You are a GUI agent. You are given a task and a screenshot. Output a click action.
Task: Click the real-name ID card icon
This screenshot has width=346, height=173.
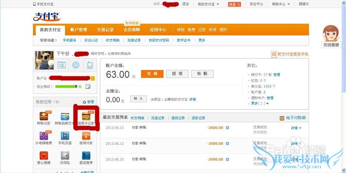(61, 65)
